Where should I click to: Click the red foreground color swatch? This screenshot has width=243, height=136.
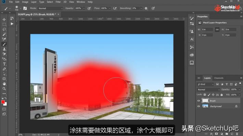[x=3, y=102]
